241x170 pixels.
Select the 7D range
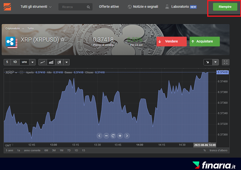(69, 150)
